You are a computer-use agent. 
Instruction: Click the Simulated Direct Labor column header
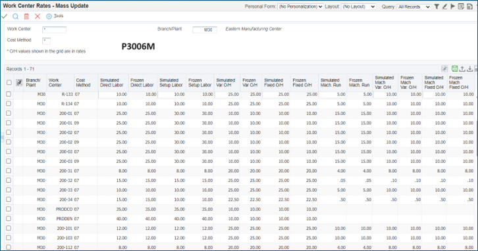click(113, 82)
